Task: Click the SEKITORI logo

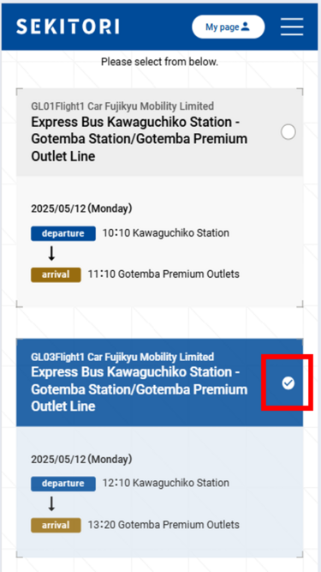Action: 68,27
